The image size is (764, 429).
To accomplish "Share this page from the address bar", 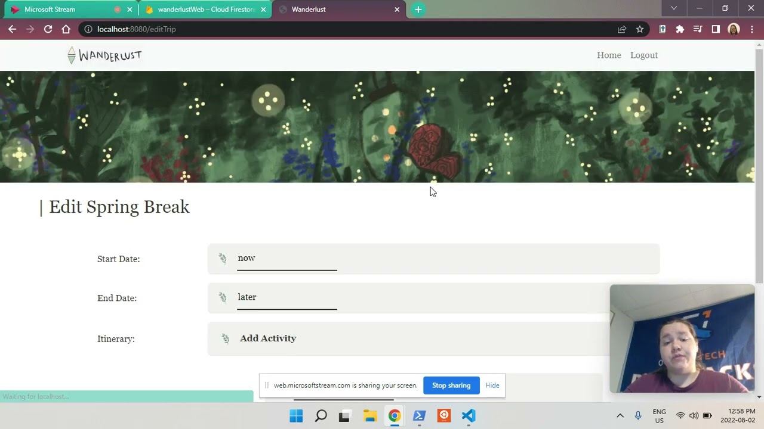I will pyautogui.click(x=622, y=29).
